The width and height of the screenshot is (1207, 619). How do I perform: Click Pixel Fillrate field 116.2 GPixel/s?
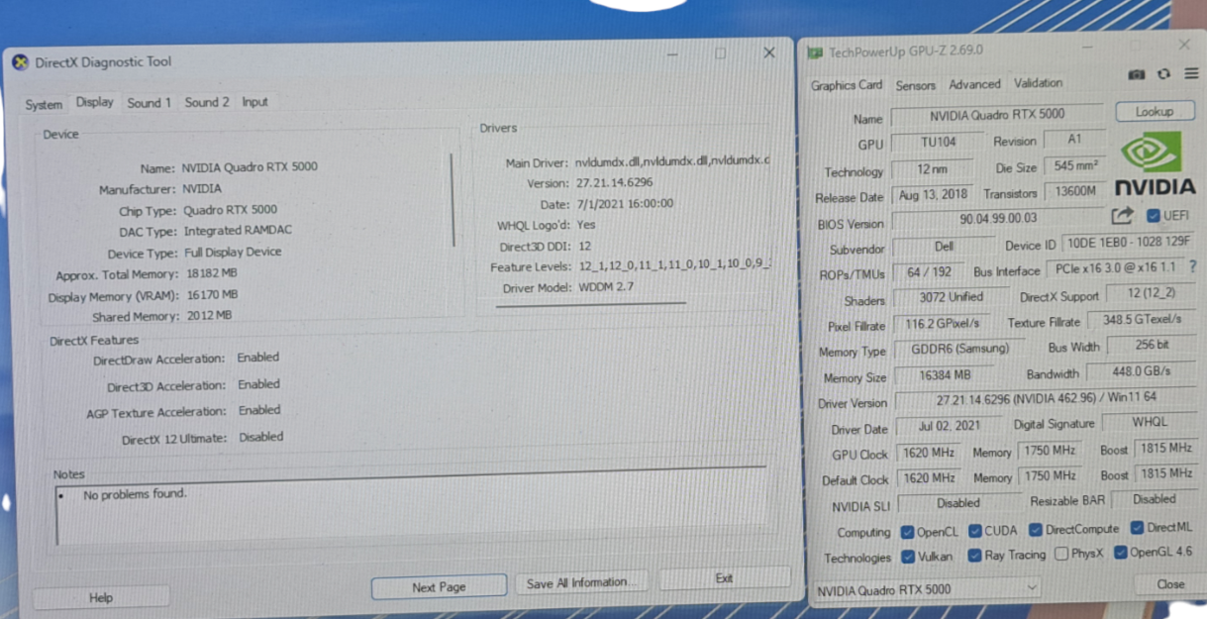(944, 324)
